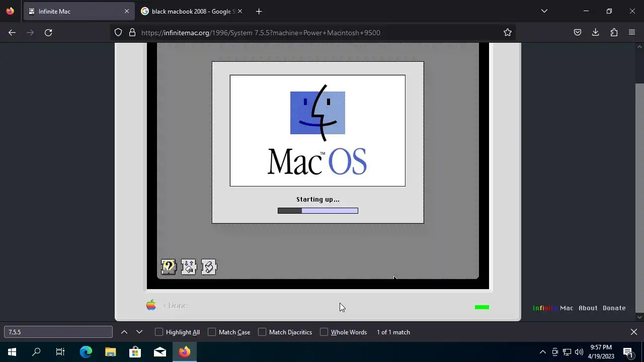This screenshot has width=644, height=362.
Task: Open the notification center
Action: [x=628, y=352]
